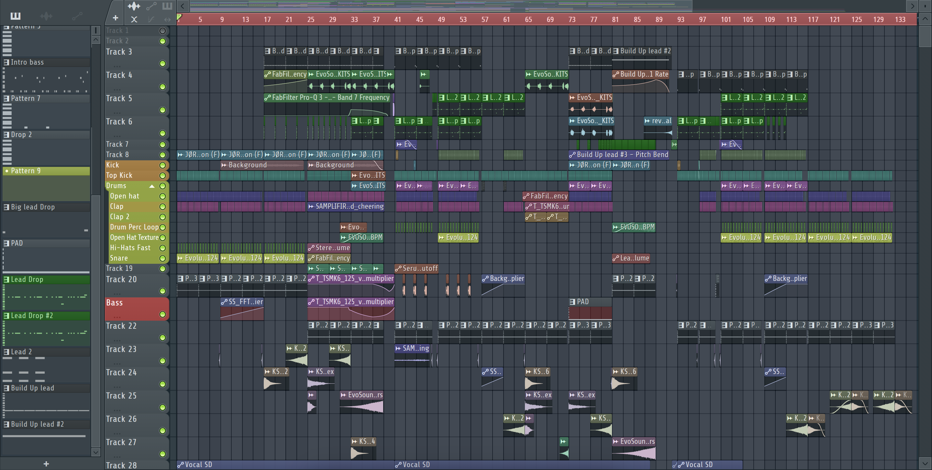Click the picker panel divider button above scrollbar
This screenshot has width=932, height=470.
[95, 30]
